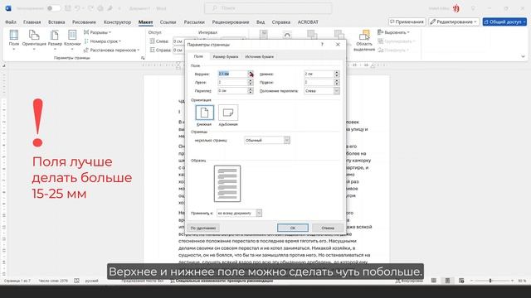531x298 pixels.
Task: Switch to the Рассылки ribbon tab
Action: coord(194,22)
